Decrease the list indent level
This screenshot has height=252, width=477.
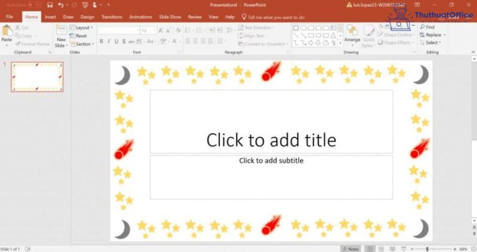pyautogui.click(x=212, y=30)
